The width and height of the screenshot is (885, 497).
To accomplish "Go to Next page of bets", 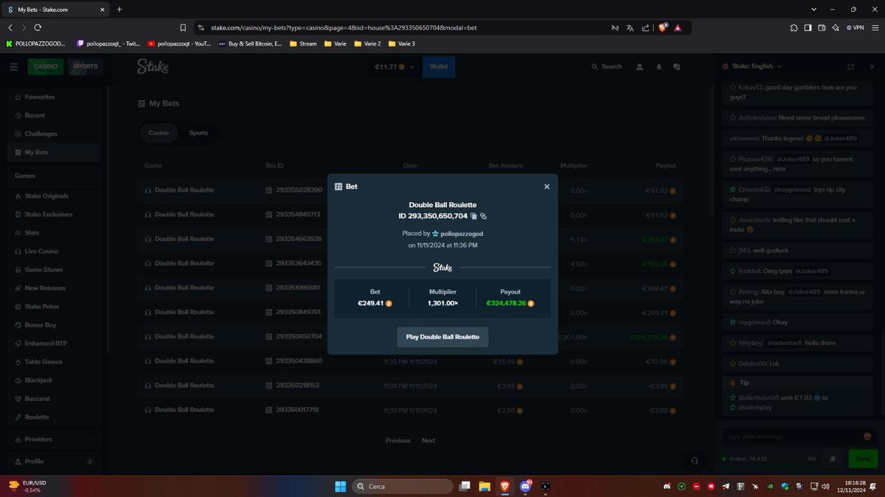I will (428, 441).
